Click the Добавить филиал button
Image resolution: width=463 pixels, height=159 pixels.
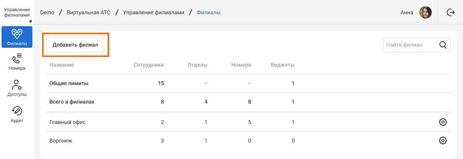[x=75, y=45]
